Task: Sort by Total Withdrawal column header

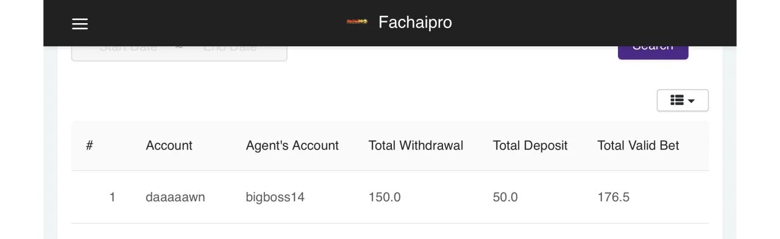Action: tap(416, 146)
